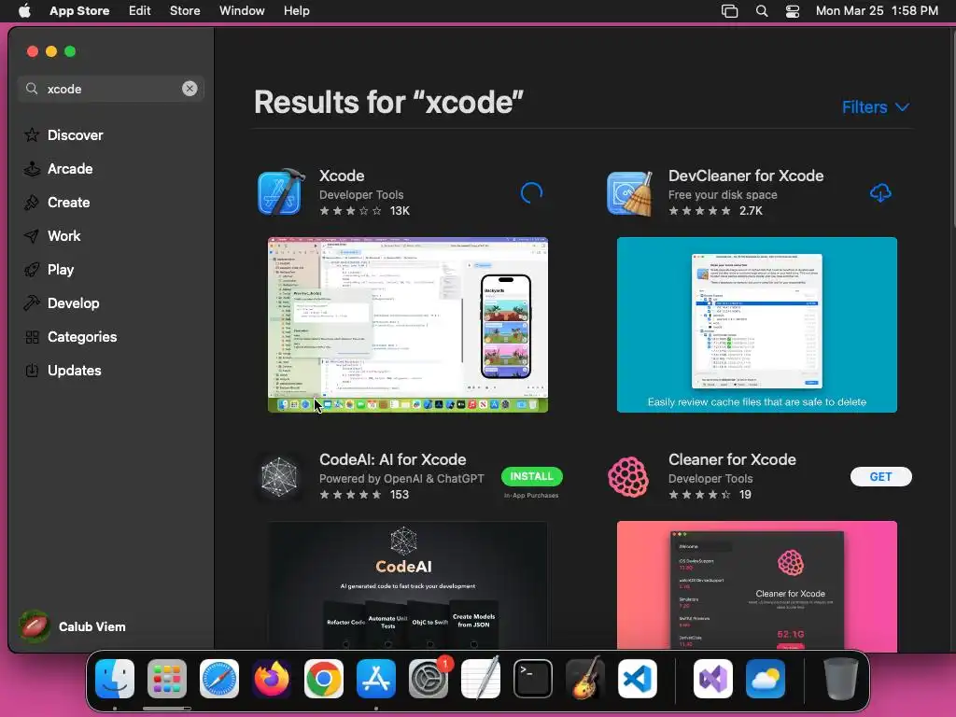Open the Trash in the Dock
Viewport: 956px width, 717px height.
pyautogui.click(x=841, y=679)
